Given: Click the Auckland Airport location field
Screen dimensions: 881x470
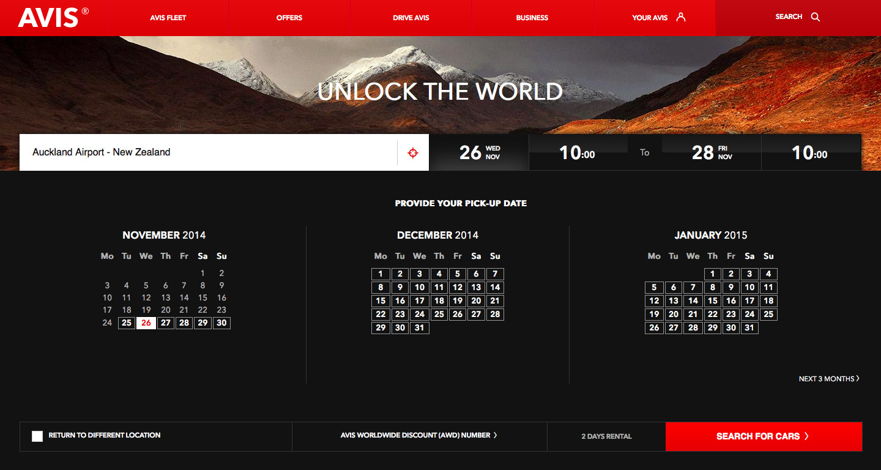Looking at the screenshot, I should (x=208, y=152).
